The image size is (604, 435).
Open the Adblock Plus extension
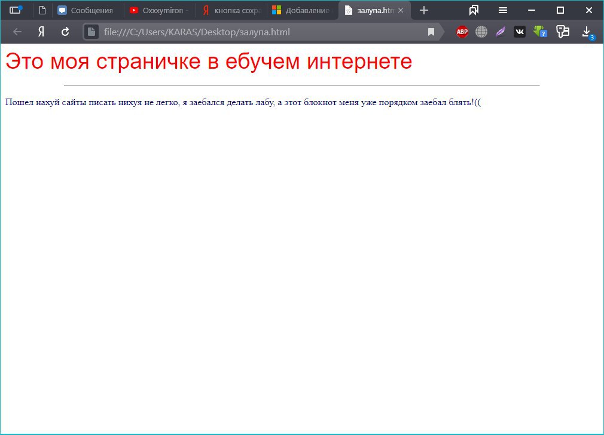pos(462,32)
